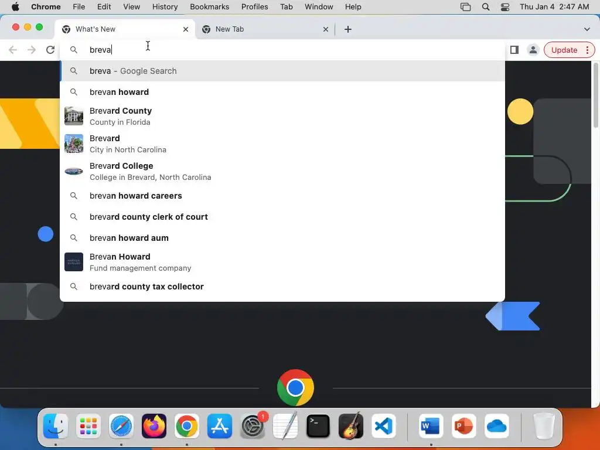Select 'brevan howard aum' suggestion
Viewport: 600px width, 450px height.
pos(282,238)
